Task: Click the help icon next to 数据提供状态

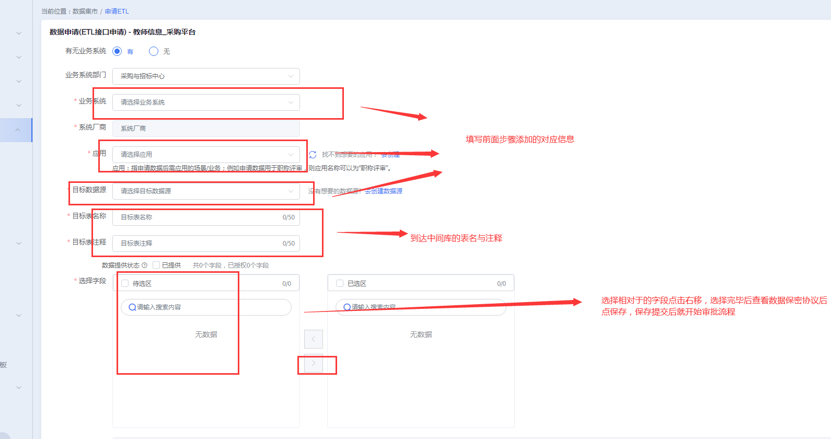Action: (145, 265)
